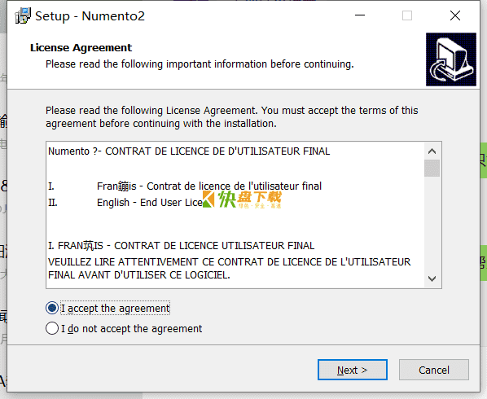
Task: Click the setup installer icon in title bar
Action: (x=23, y=15)
